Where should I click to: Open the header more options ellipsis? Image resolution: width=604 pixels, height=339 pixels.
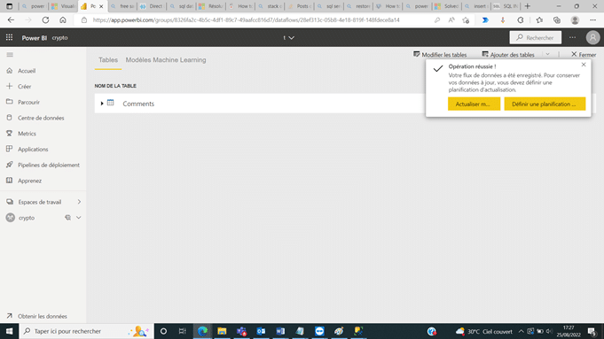pos(572,38)
